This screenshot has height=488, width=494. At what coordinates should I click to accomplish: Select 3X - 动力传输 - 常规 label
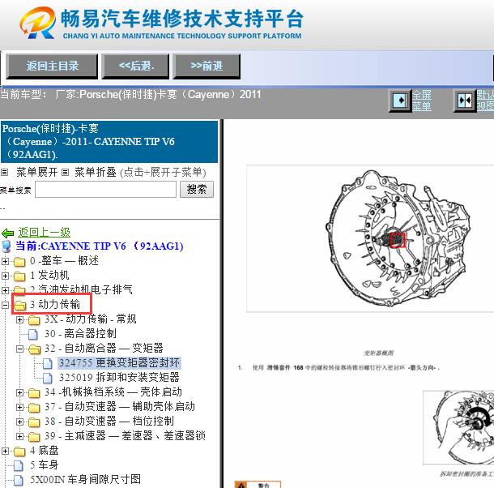91,319
